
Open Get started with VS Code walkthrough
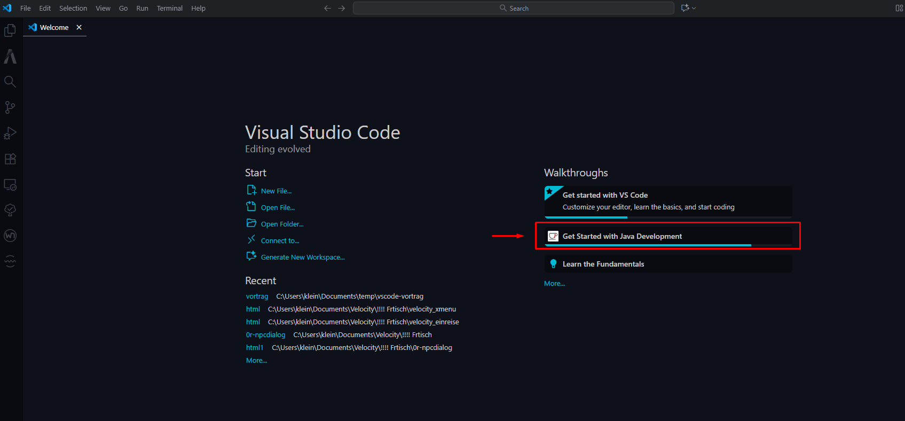(x=668, y=201)
